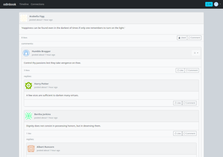This screenshot has width=223, height=157.
Task: Like Humble Bragger's comment
Action: (x=180, y=70)
